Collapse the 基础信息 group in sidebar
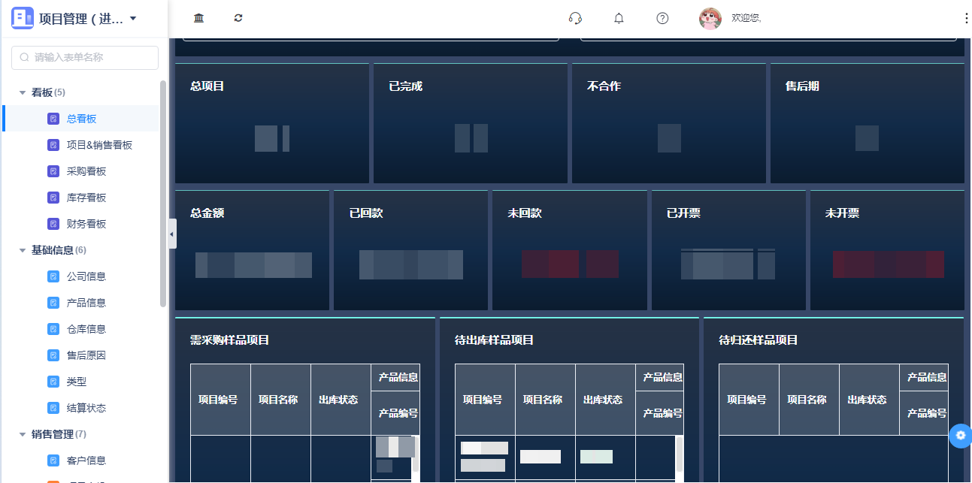This screenshot has height=483, width=972. [23, 250]
